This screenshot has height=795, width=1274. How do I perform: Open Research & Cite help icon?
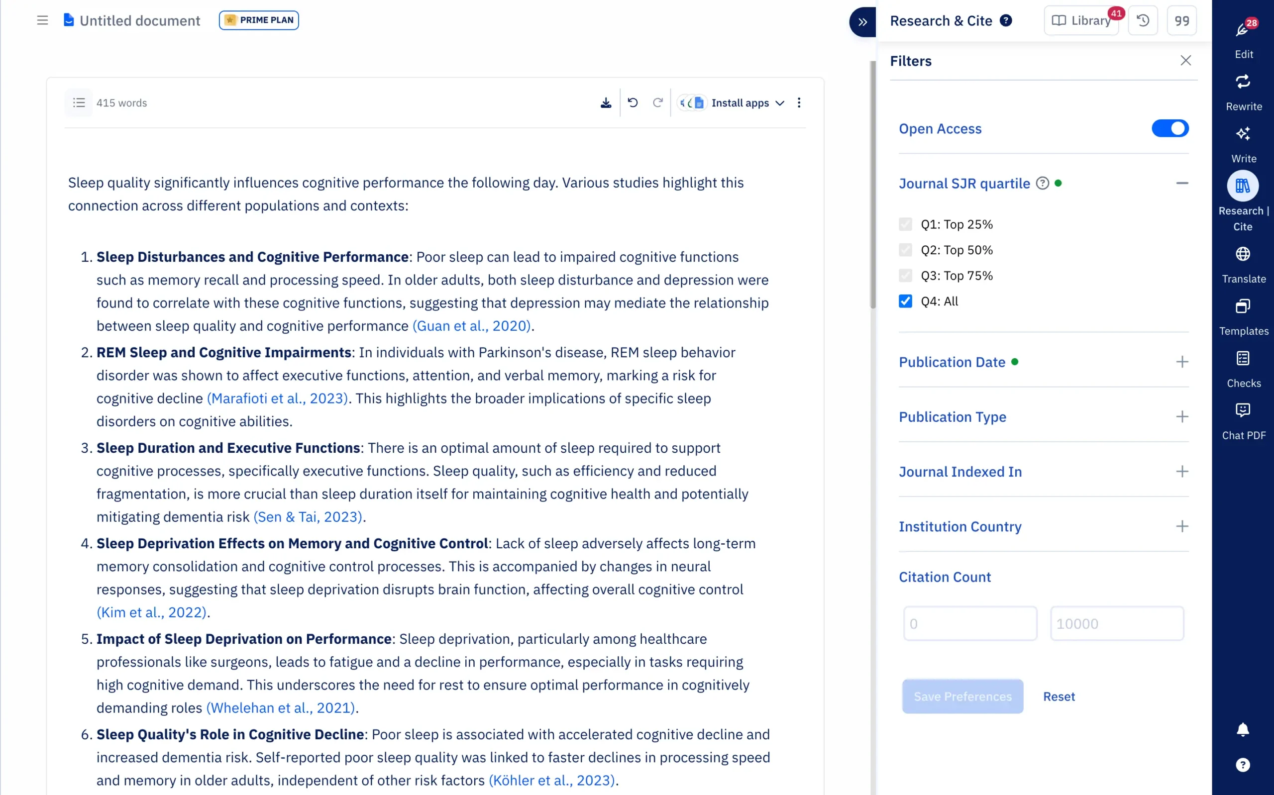tap(1005, 20)
